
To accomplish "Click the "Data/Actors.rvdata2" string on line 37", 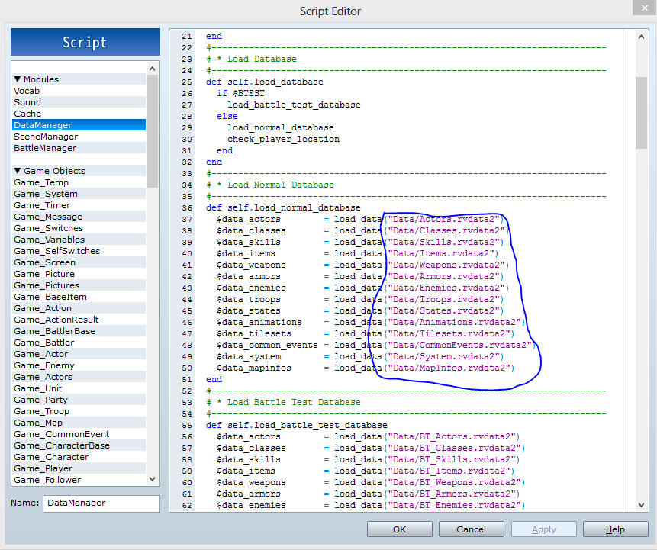I will 444,219.
